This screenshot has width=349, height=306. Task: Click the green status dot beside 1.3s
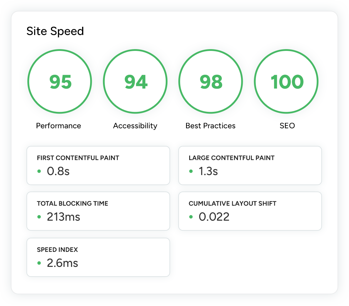coord(191,171)
